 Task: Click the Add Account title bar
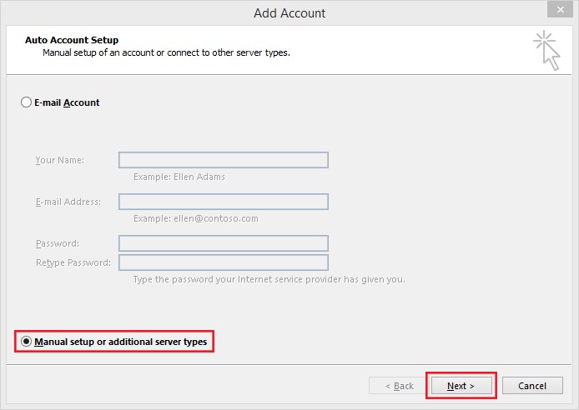[x=289, y=12]
